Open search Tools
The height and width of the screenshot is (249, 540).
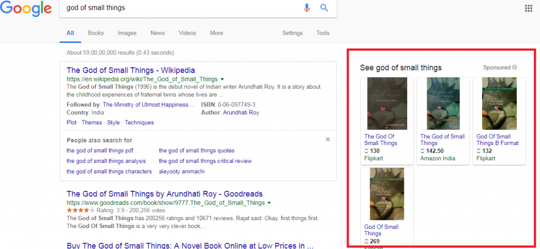323,33
